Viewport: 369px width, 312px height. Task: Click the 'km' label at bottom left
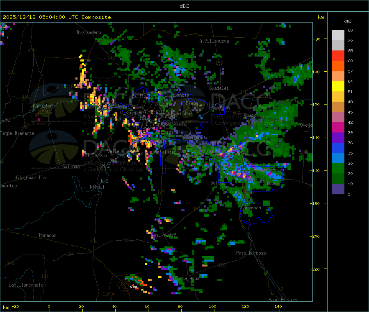pos(6,307)
